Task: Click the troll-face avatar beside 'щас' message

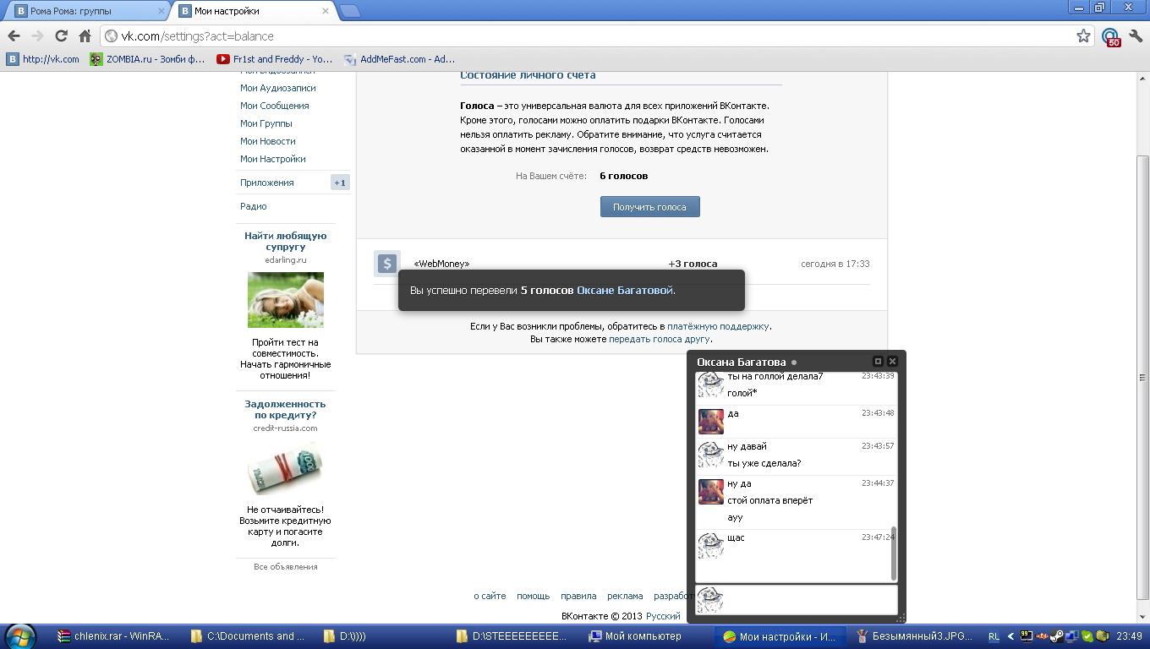Action: (x=710, y=546)
